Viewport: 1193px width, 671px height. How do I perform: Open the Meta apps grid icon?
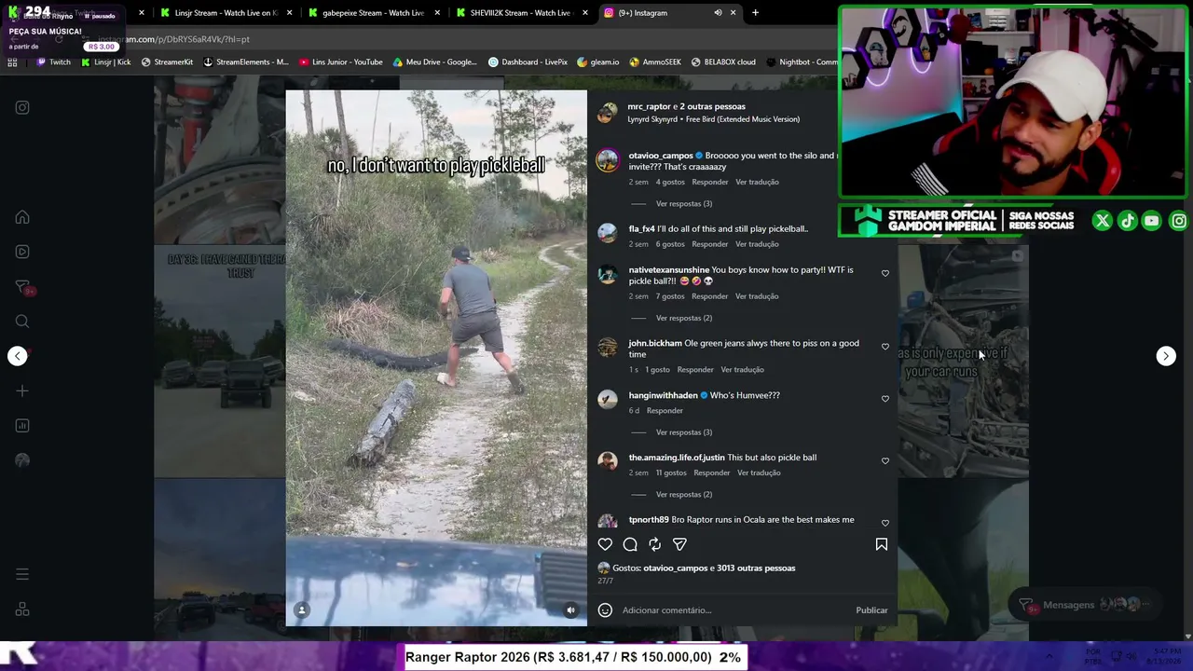[x=22, y=609]
